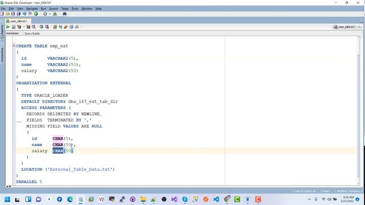This screenshot has width=365, height=205.
Task: Click 'ORACLE_LOADER' in the TYPE line
Action: (51, 95)
